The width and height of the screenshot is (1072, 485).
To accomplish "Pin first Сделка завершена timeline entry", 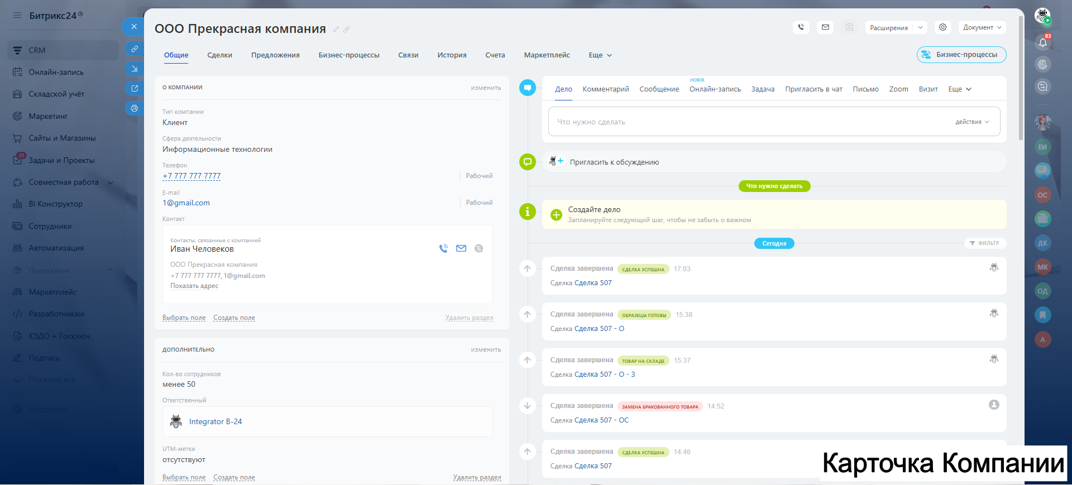I will (527, 269).
